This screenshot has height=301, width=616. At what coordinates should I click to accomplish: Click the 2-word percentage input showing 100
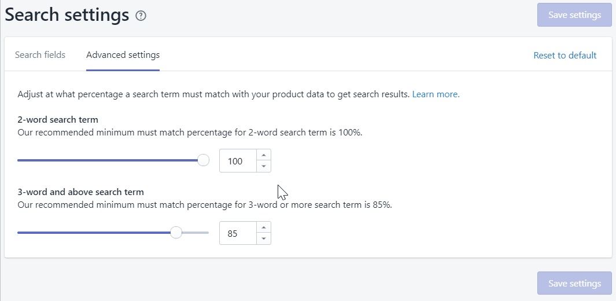[x=237, y=161]
